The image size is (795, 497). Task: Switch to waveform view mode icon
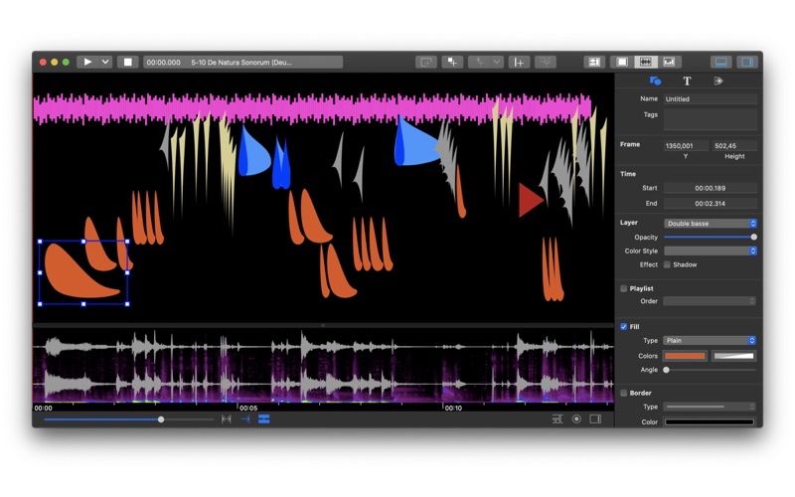[x=645, y=62]
